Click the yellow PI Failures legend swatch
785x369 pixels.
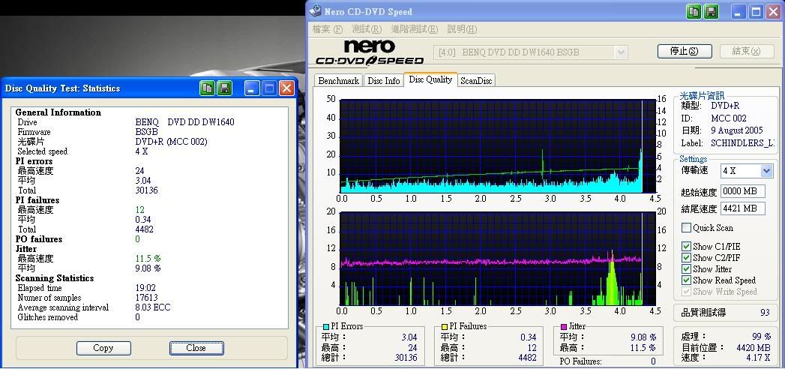coord(444,326)
